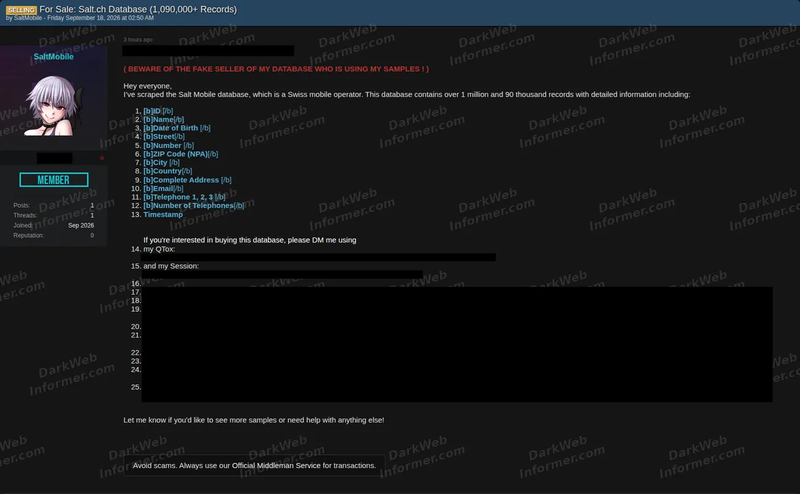
Task: Click the 'Reputation:' stat row
Action: (x=53, y=236)
